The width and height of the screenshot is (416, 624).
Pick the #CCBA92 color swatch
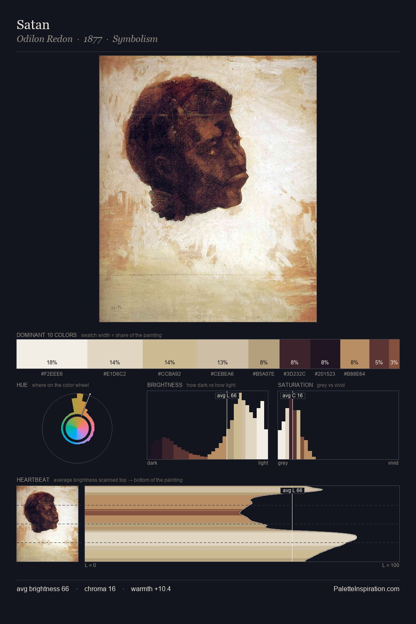pyautogui.click(x=170, y=354)
